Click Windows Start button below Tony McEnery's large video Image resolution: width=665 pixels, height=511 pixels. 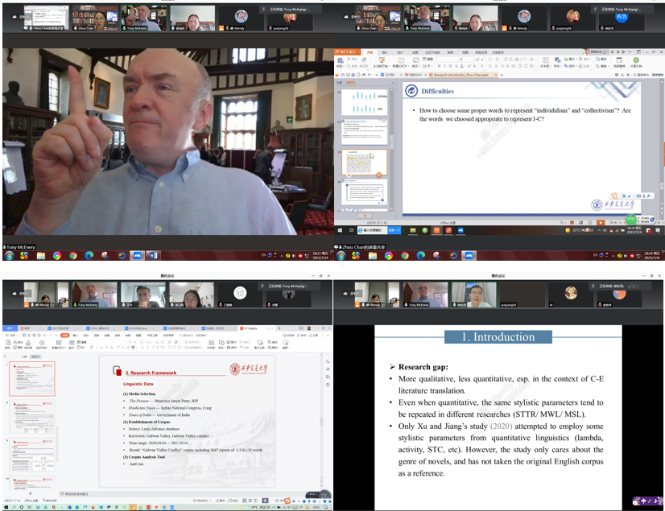(x=9, y=256)
